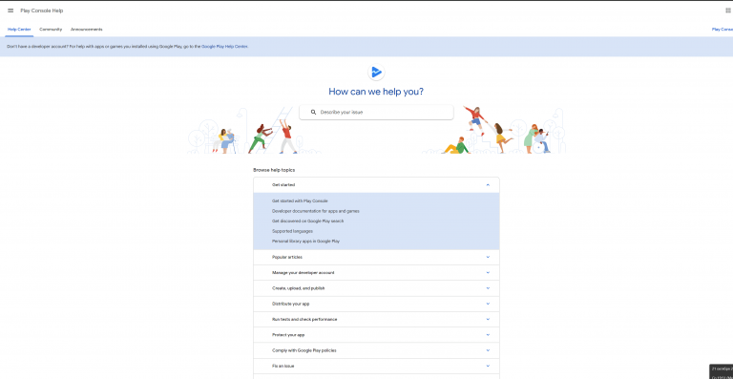
Task: Open the Play Console link at top right
Action: coord(723,29)
